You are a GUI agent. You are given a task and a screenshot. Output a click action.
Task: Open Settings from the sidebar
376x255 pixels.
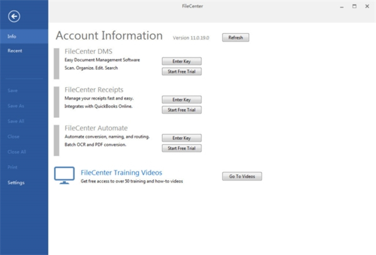tap(16, 182)
